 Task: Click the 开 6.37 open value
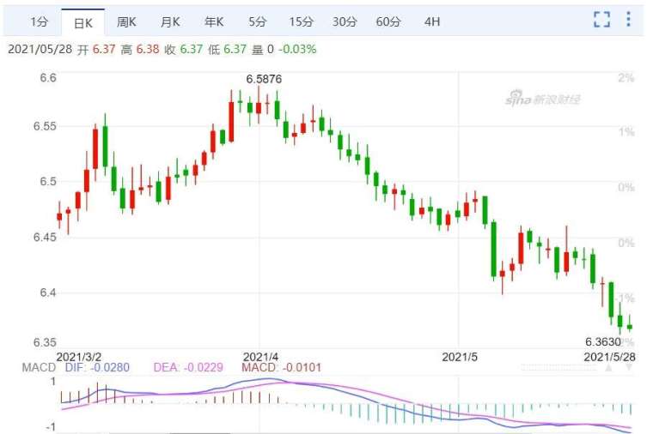(x=96, y=49)
